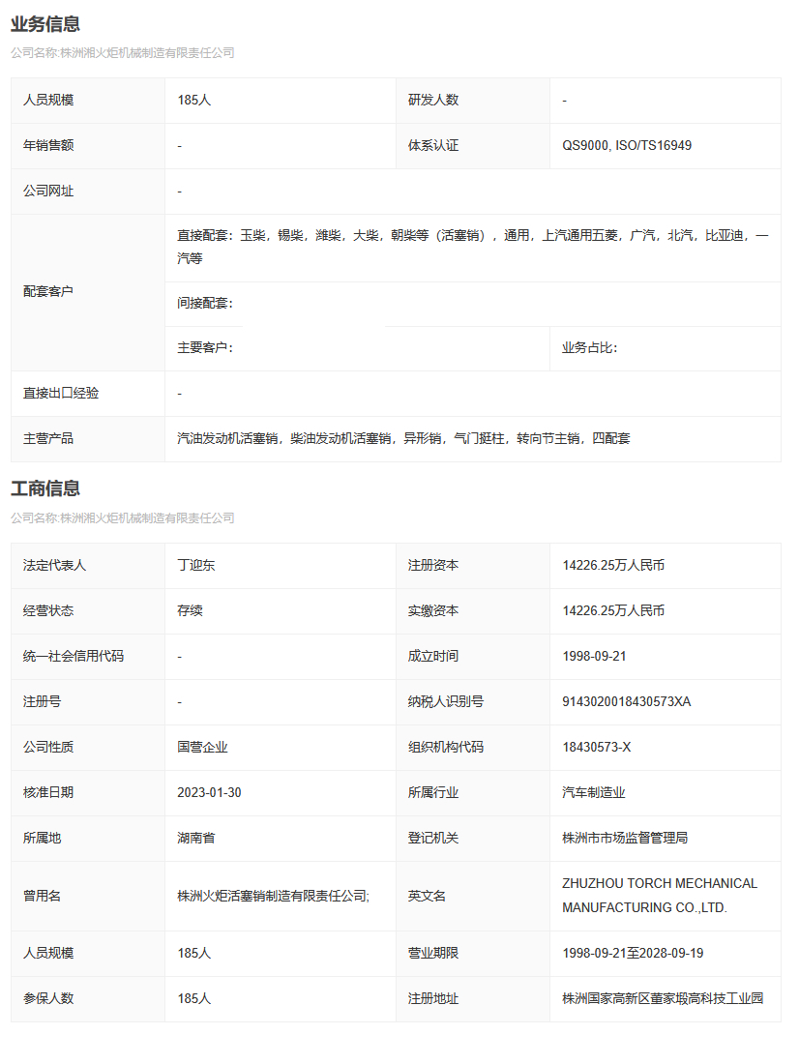Select former name 株洲火炬活塞销制造有限责任公司

tap(272, 897)
